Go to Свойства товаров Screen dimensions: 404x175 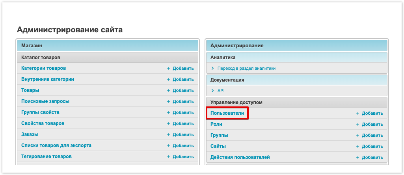pos(43,123)
